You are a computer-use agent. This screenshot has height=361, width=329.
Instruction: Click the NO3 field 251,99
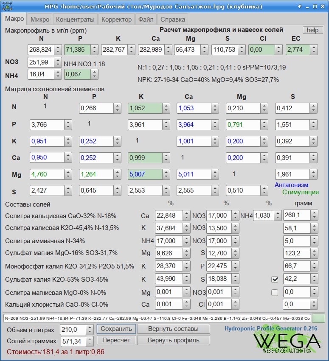(41, 62)
